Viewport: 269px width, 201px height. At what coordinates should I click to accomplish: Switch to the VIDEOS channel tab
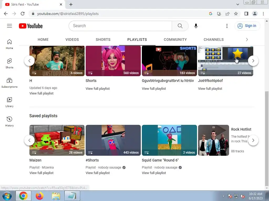[72, 40]
